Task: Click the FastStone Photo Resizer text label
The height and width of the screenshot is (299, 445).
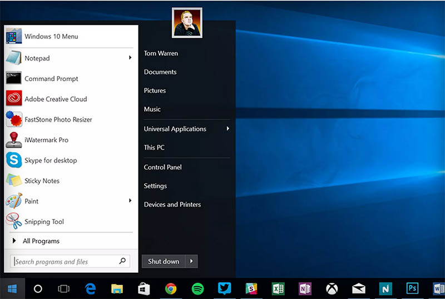Action: tap(58, 119)
